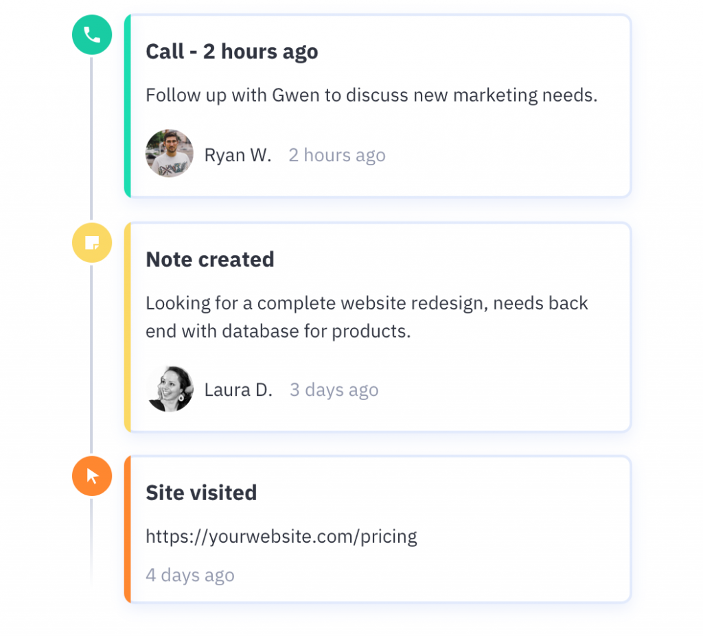Open Ryan W.'s profile avatar
703x636 pixels.
(170, 153)
